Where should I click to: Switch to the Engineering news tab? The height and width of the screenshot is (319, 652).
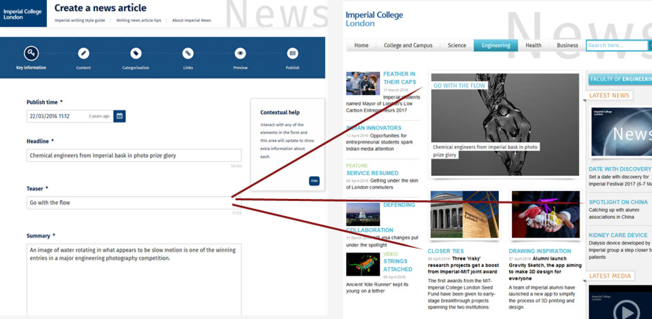click(x=496, y=46)
